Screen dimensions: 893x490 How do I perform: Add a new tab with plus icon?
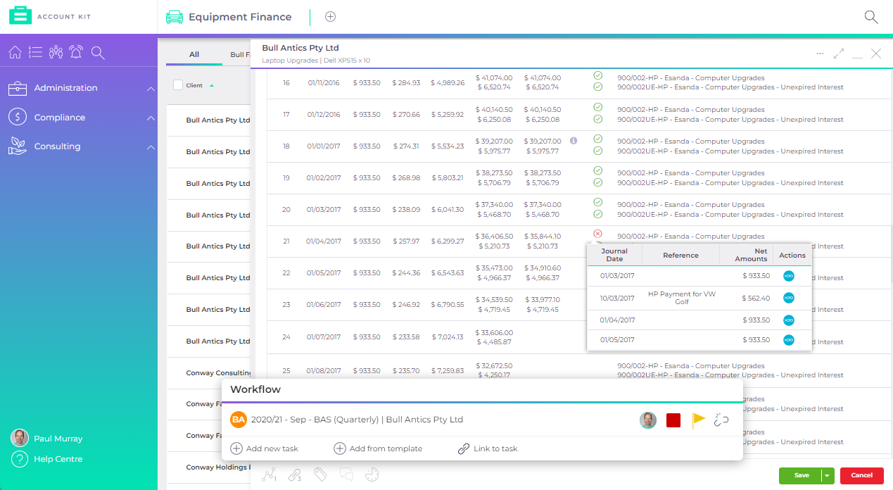pyautogui.click(x=330, y=17)
